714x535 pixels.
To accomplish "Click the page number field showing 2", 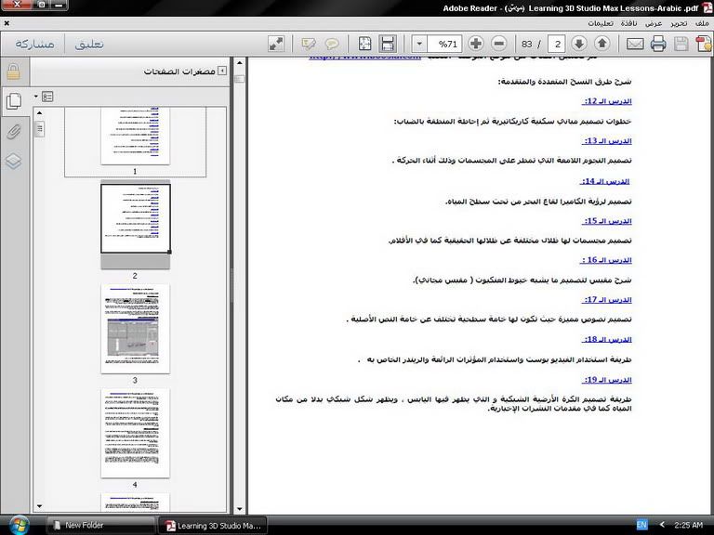I will point(557,45).
